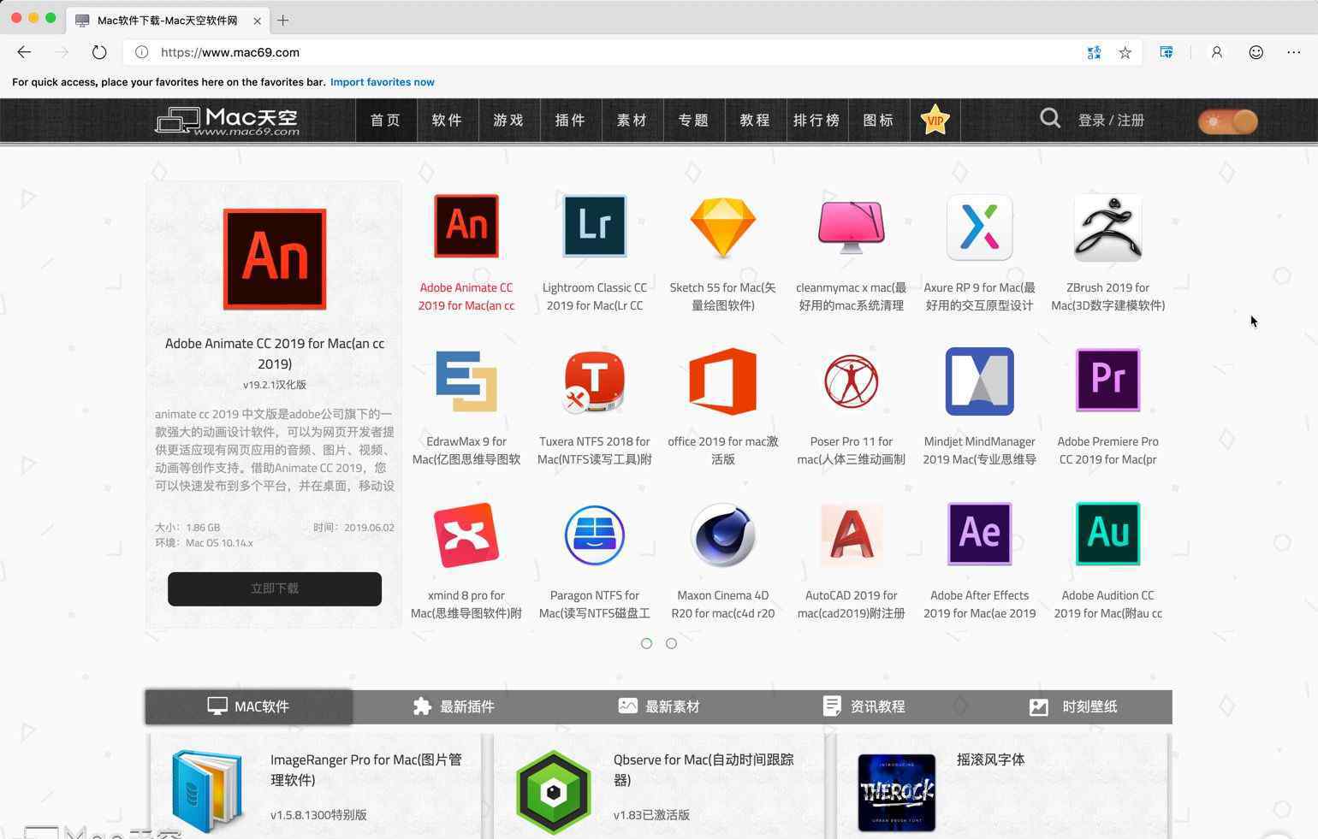Open new browser tab plus button

point(283,20)
